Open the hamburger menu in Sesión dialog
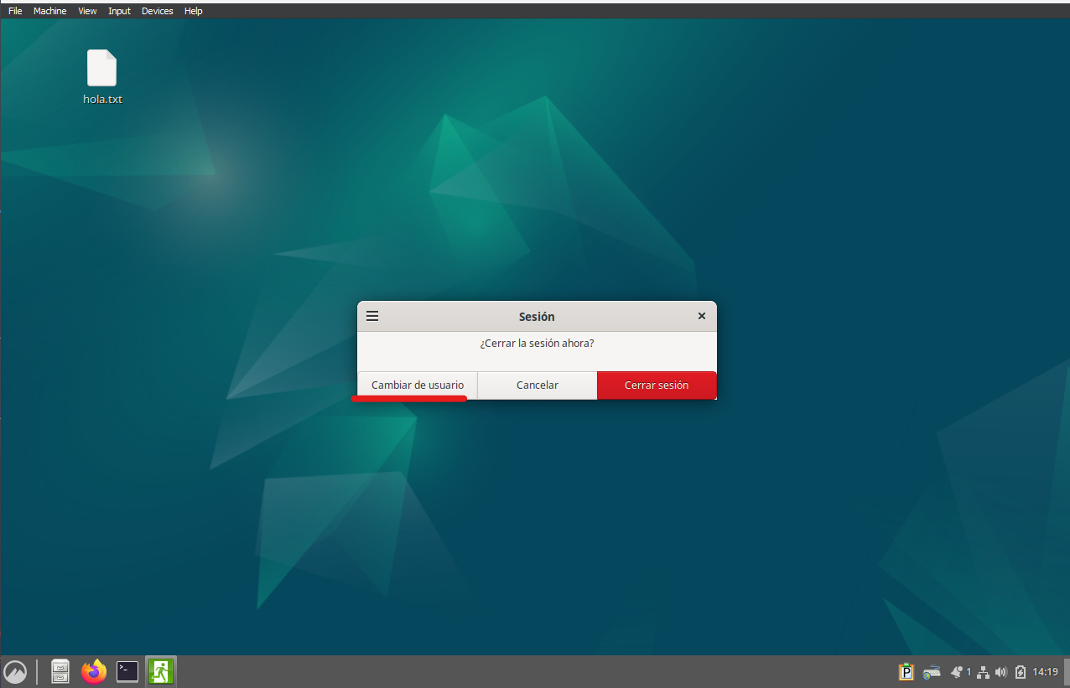 (x=372, y=317)
